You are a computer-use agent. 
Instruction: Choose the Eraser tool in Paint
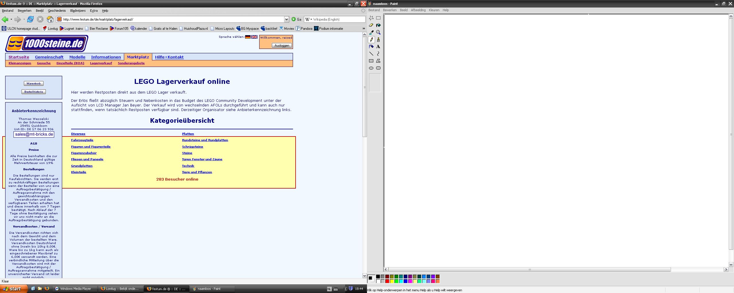click(371, 25)
